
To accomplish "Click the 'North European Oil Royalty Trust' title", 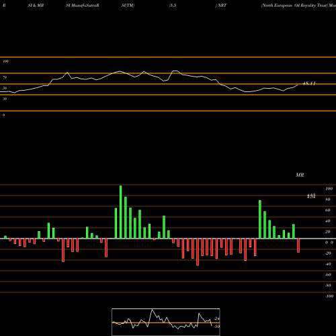I will [294, 5].
